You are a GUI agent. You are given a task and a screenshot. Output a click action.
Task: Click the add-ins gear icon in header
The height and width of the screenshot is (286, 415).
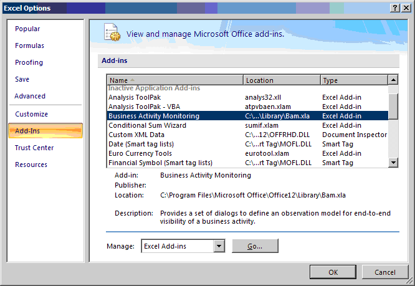pos(111,34)
